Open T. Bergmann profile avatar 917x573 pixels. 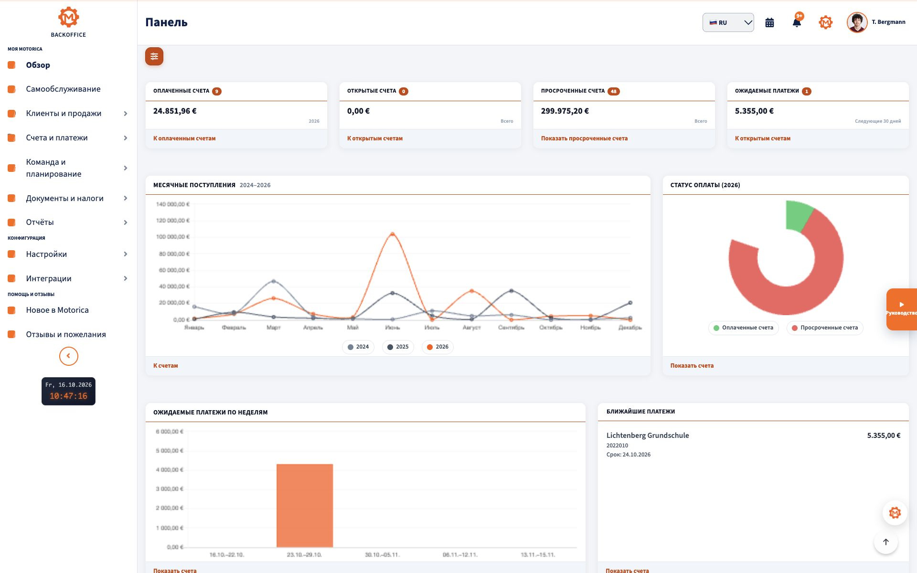click(857, 22)
